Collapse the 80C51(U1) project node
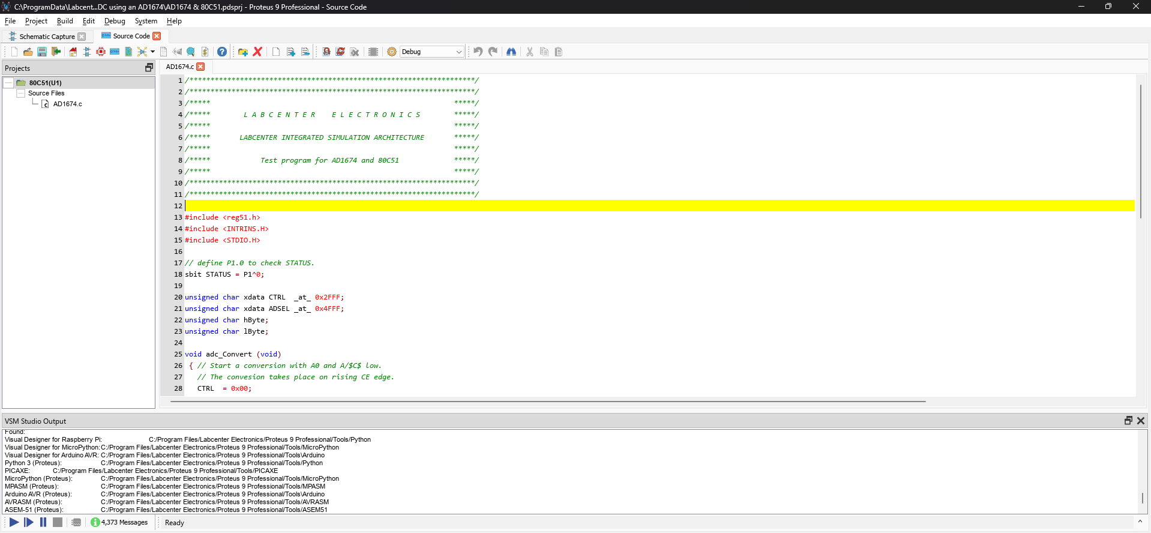Screen dimensions: 1151x533 pos(8,83)
